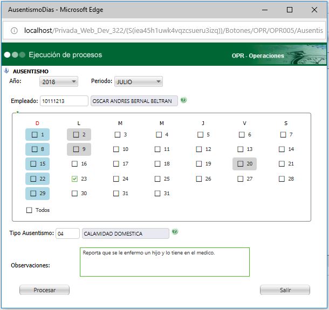Click the site information icon in address bar
This screenshot has width=329, height=310.
14,31
